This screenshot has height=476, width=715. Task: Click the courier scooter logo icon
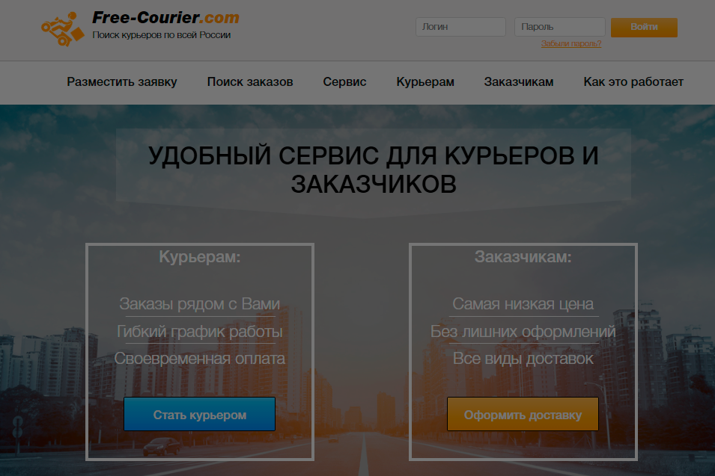pyautogui.click(x=63, y=29)
